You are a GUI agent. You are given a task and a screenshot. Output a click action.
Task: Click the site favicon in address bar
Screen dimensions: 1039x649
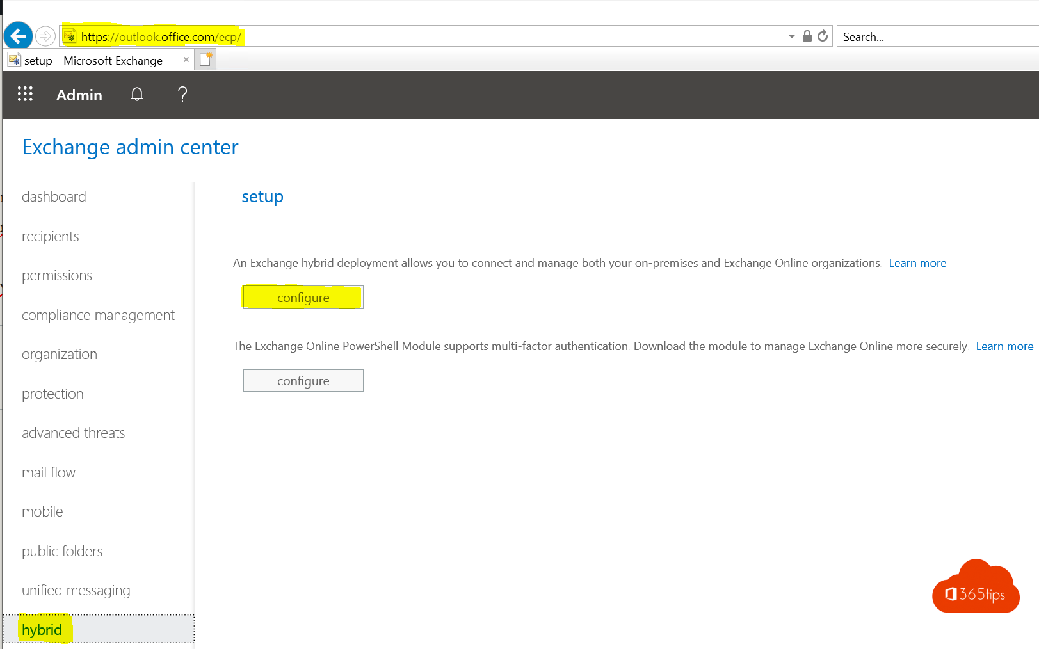[x=70, y=36]
